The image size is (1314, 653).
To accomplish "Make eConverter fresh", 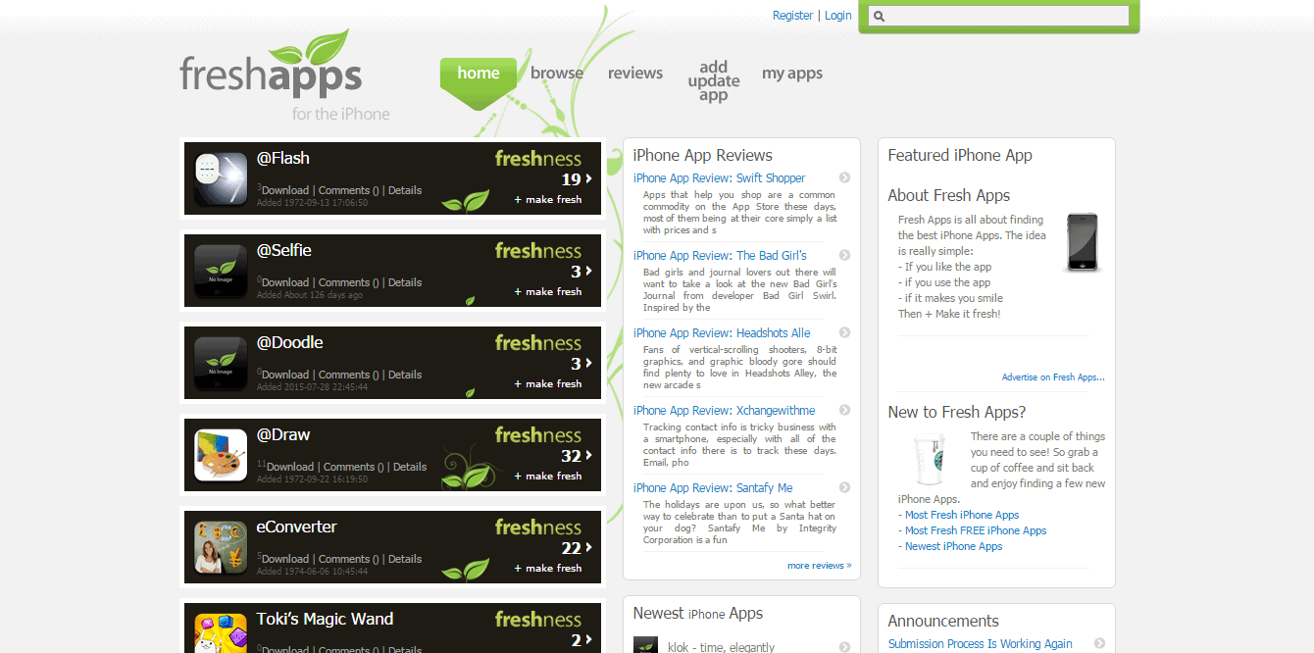I will point(548,568).
